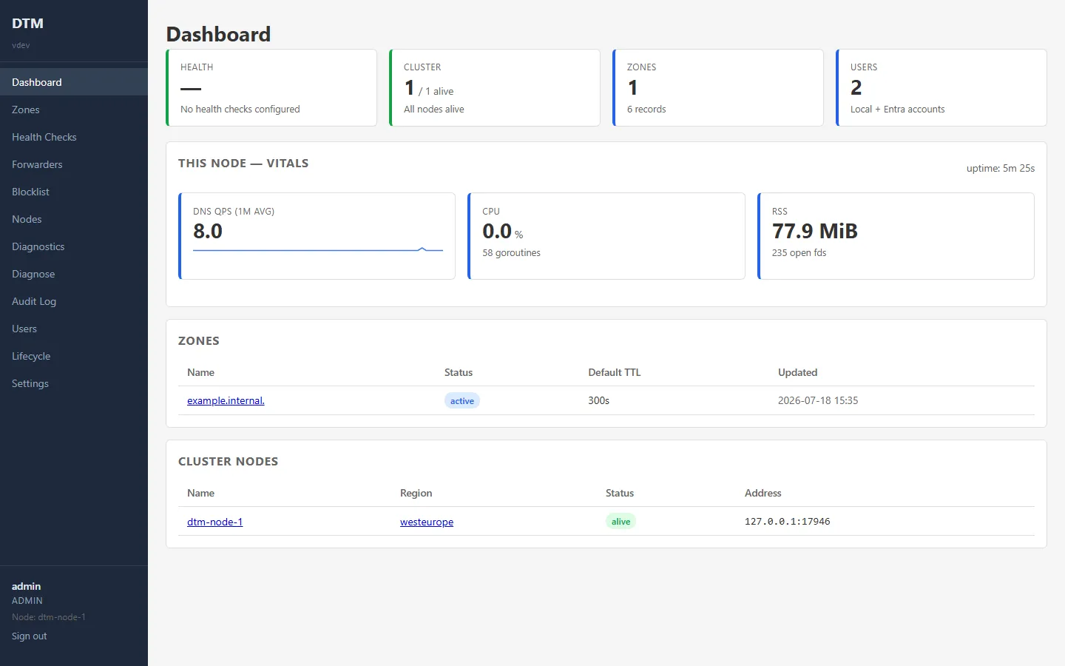Viewport: 1065px width, 666px height.
Task: Click the Zones summary card
Action: coord(718,88)
